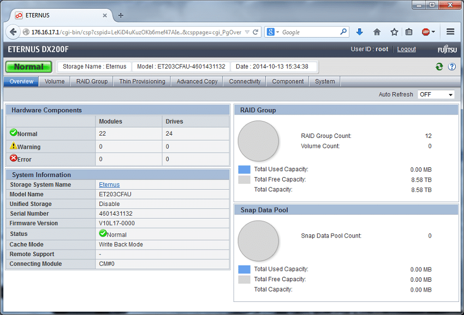Click the Model ET203CFAU-4601431132 header field

(181, 66)
